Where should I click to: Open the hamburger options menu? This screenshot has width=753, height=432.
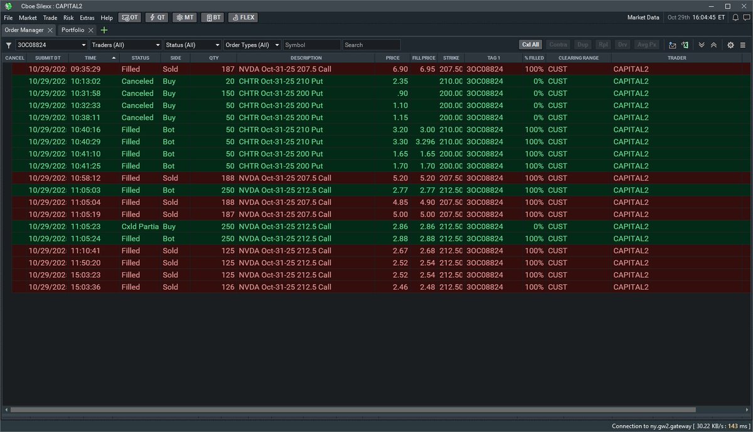tap(743, 45)
